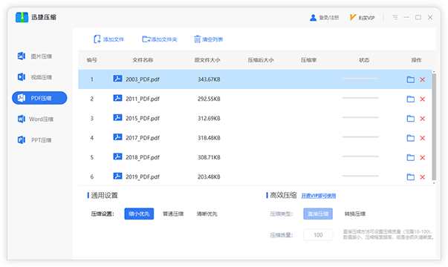Click the 203.48KB size cell
The height and width of the screenshot is (267, 448).
(x=209, y=177)
